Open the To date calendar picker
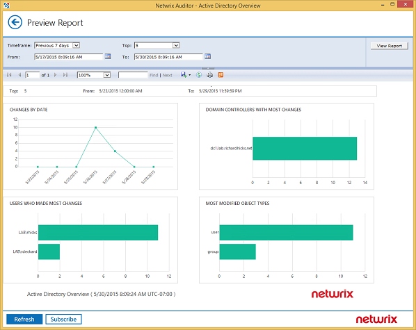The width and height of the screenshot is (416, 330). [208, 56]
